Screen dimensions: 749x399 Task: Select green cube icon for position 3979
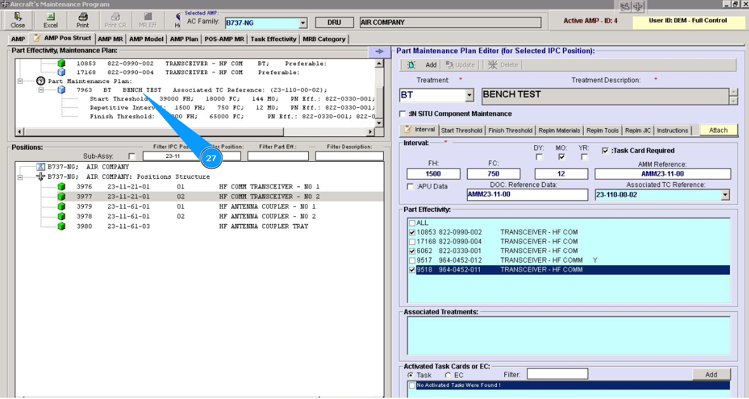pyautogui.click(x=62, y=206)
